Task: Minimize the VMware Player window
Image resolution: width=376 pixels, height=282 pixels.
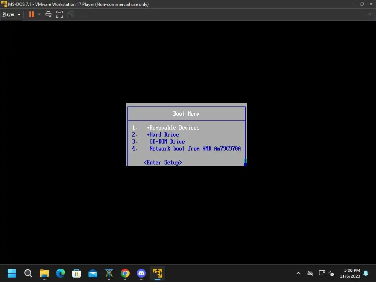Action: click(x=353, y=4)
